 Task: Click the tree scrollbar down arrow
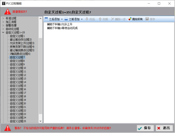point(40,121)
